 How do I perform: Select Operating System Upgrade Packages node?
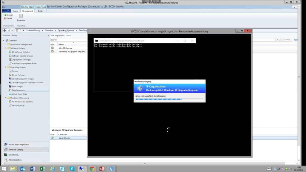click(x=27, y=83)
